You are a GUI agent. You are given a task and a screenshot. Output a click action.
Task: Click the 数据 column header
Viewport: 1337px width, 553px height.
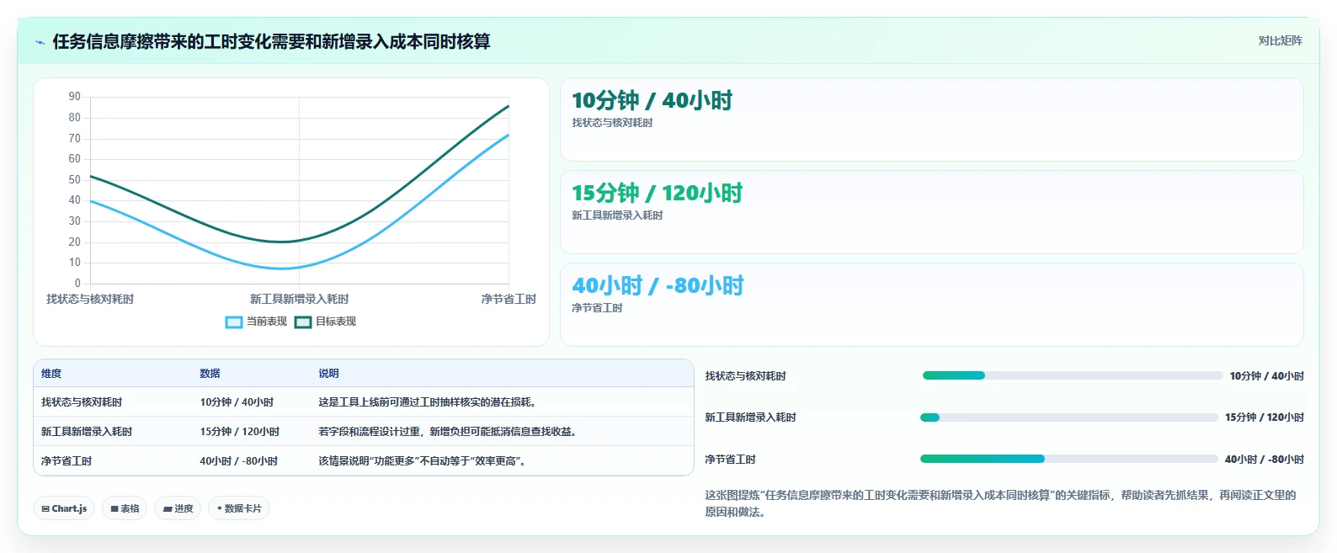click(x=210, y=374)
